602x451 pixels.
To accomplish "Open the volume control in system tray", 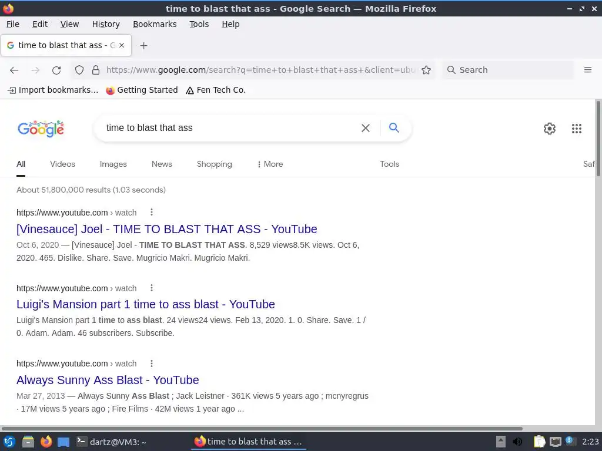I will (x=517, y=442).
